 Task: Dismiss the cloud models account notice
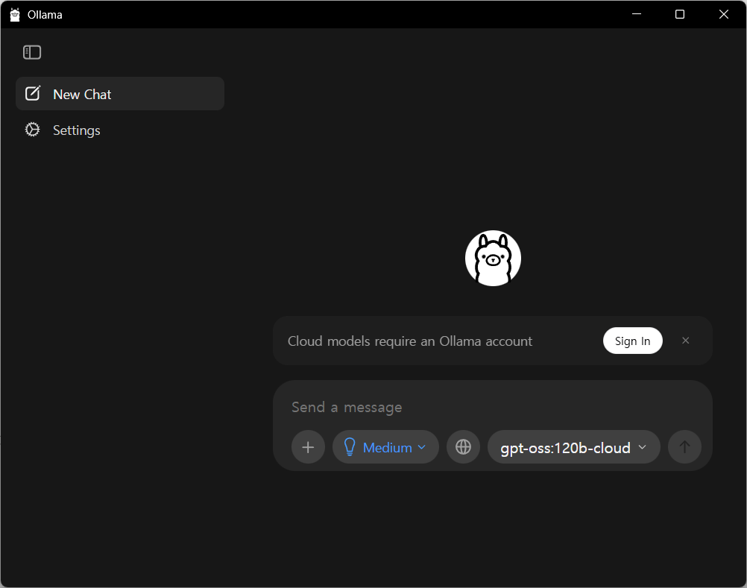686,341
